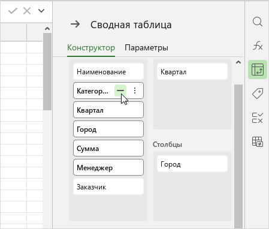Click the pivot panel vertical scrollbar thumb

click(x=238, y=156)
